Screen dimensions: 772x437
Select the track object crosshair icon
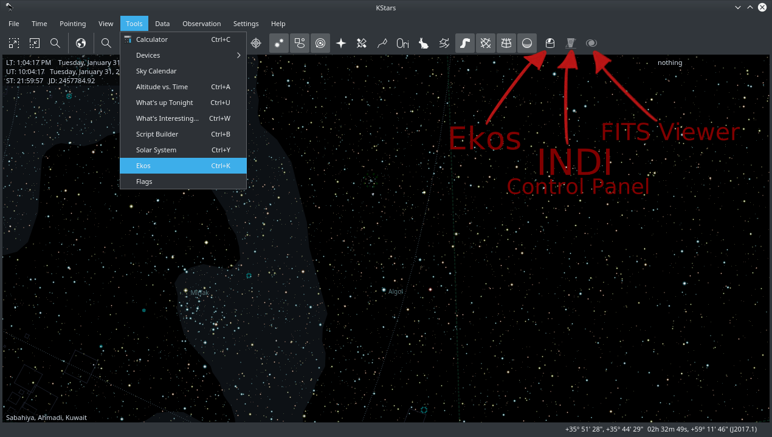(x=255, y=43)
